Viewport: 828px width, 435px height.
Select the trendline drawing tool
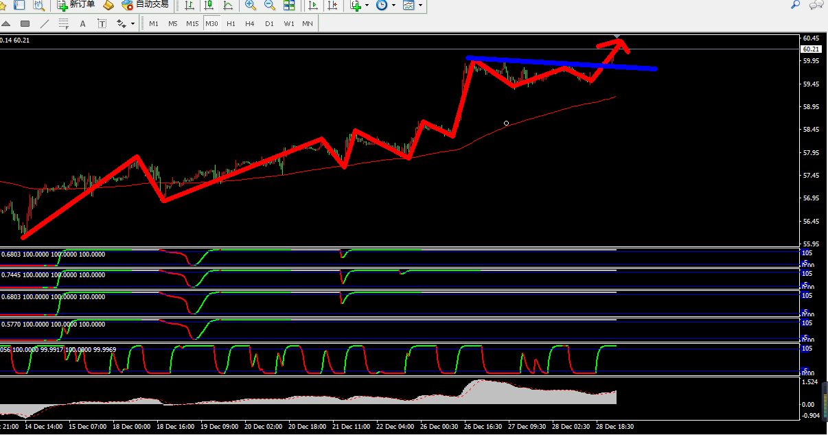tap(45, 24)
